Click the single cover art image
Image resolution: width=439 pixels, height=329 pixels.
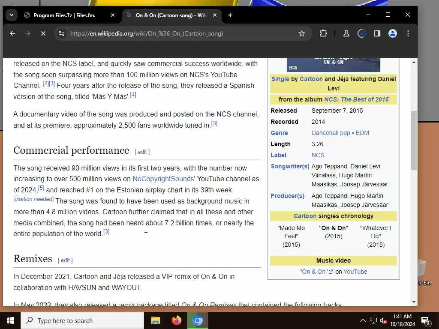pyautogui.click(x=334, y=65)
